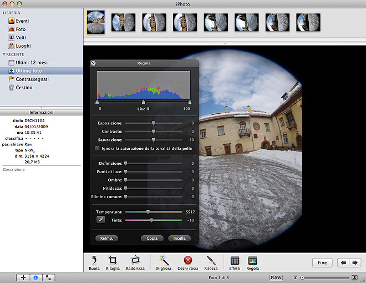The height and width of the screenshot is (283, 366).
Task: Click the Descrizione description field
Action: tap(14, 169)
